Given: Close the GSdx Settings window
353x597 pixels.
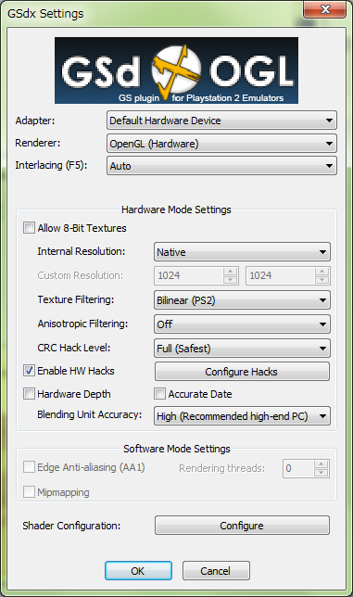Looking at the screenshot, I should (324, 9).
